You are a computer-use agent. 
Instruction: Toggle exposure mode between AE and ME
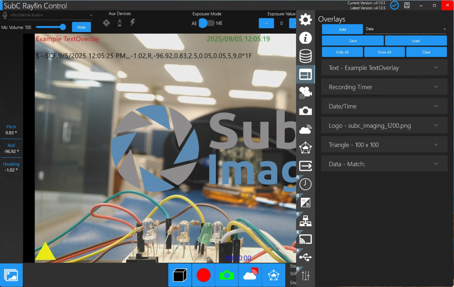point(207,23)
